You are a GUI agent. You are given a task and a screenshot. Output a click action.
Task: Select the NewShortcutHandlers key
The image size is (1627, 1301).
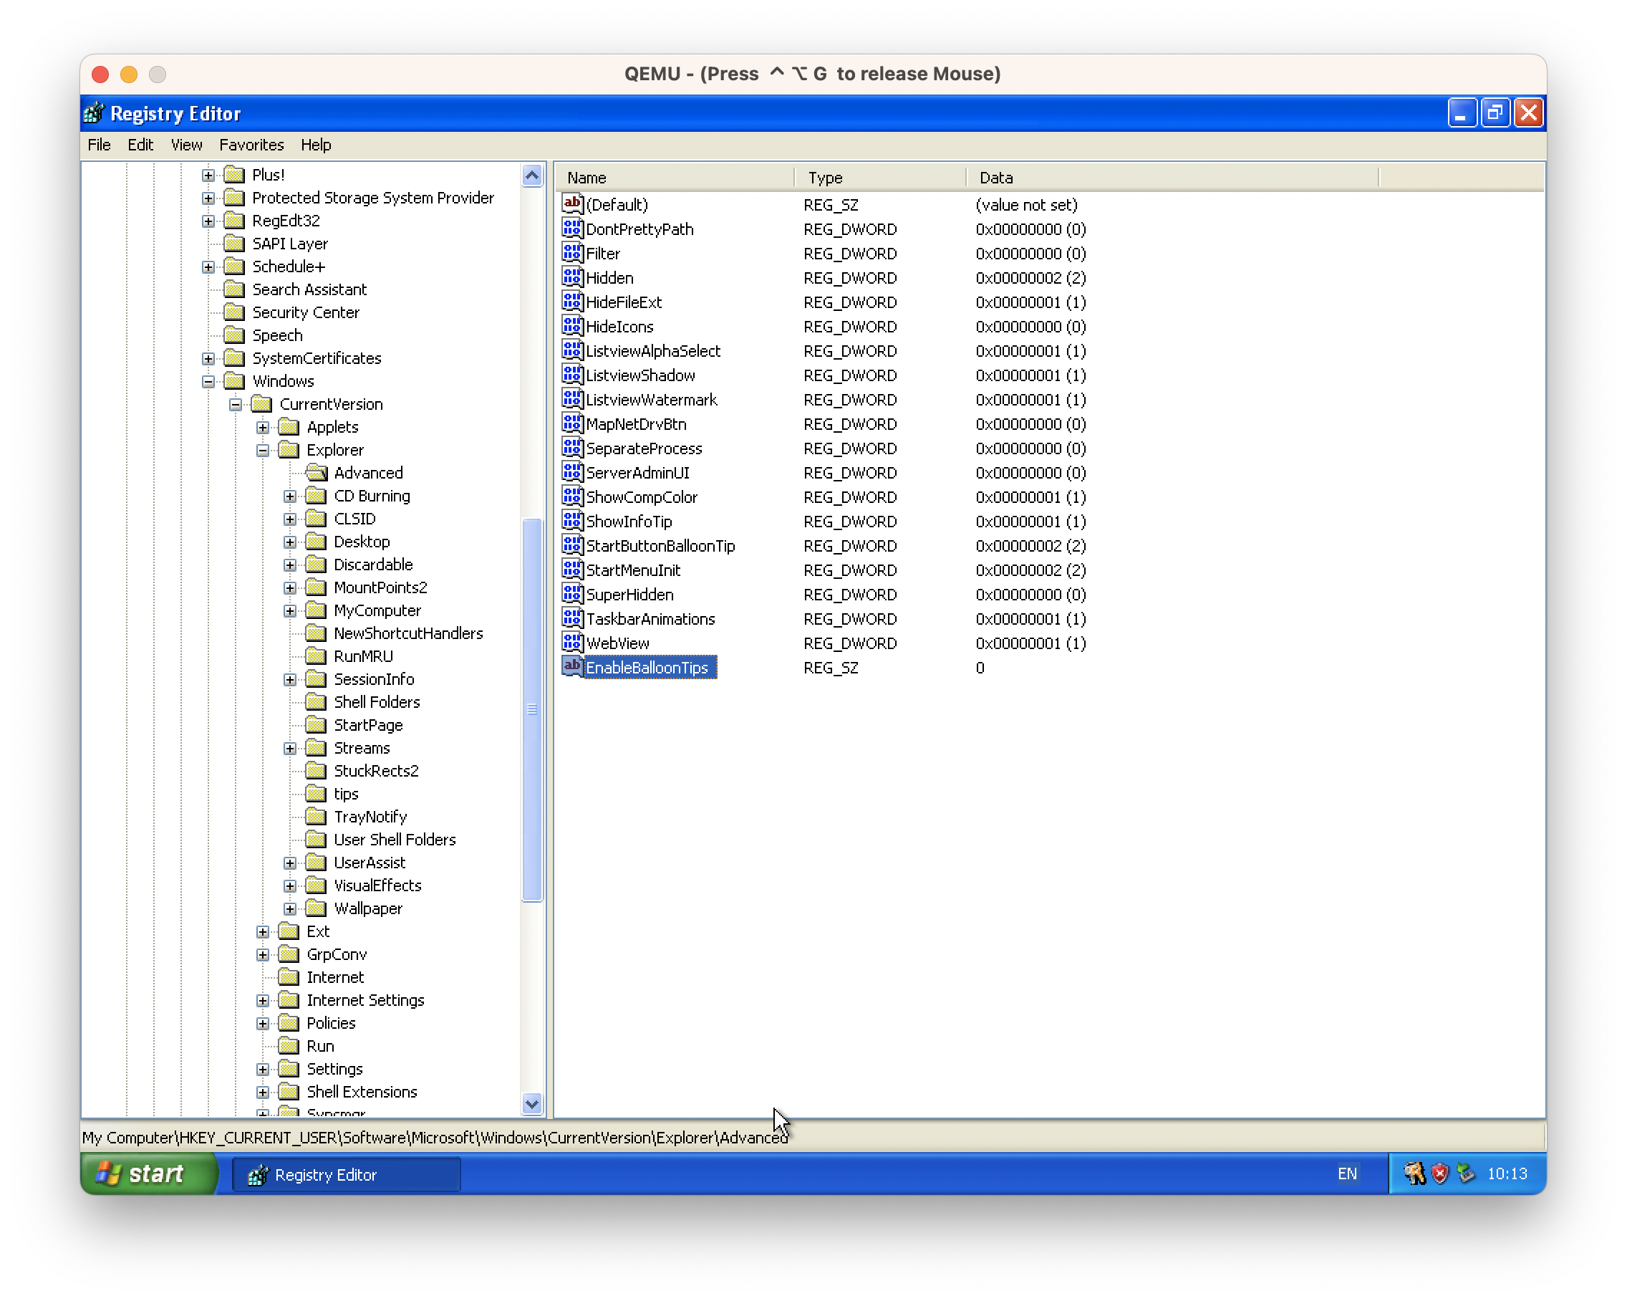tap(408, 633)
